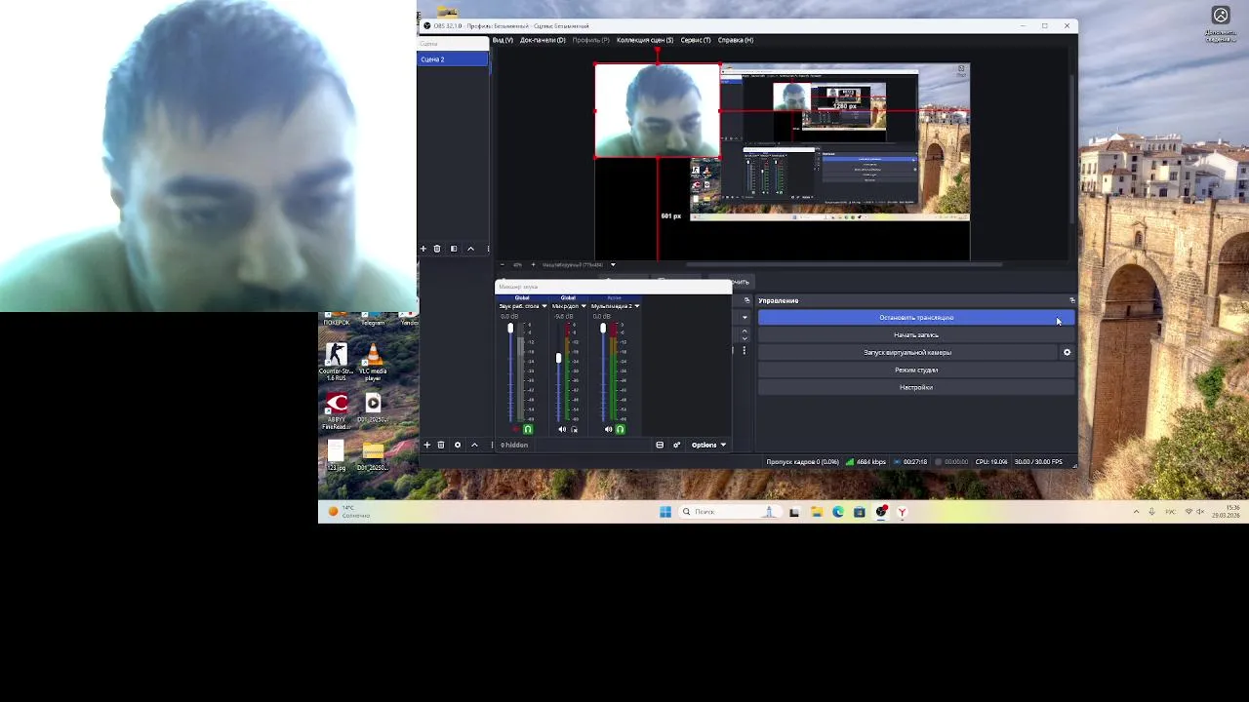Click CPU usage status text
The height and width of the screenshot is (702, 1249).
(991, 462)
